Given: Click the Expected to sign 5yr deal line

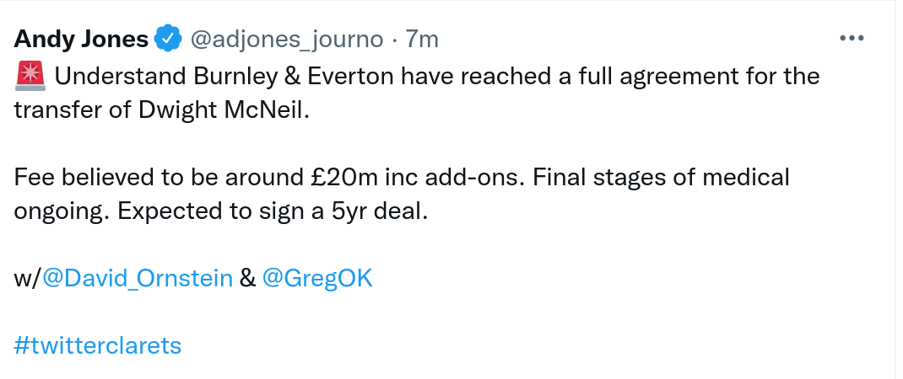Looking at the screenshot, I should [x=274, y=211].
